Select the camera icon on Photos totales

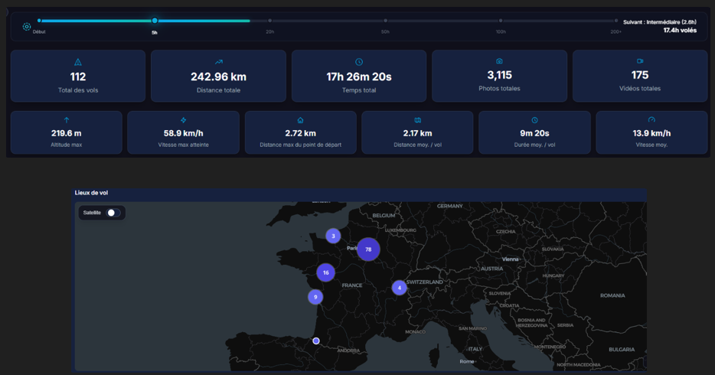coord(499,61)
